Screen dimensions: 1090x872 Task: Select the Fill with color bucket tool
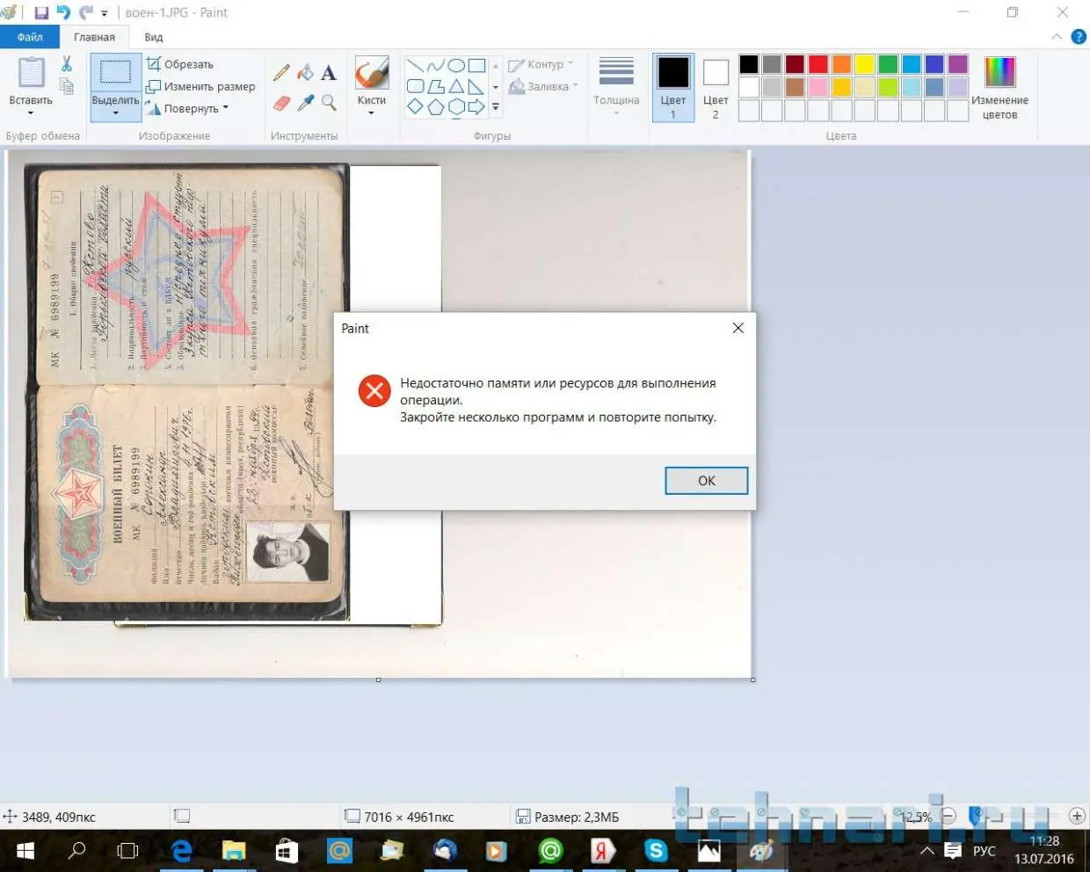305,73
